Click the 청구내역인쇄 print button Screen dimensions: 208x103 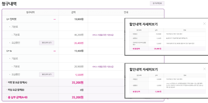[x=157, y=3]
